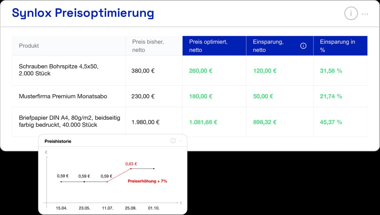Select the 45,37 % savings value
Viewport: 380px width, 215px height.
click(331, 122)
